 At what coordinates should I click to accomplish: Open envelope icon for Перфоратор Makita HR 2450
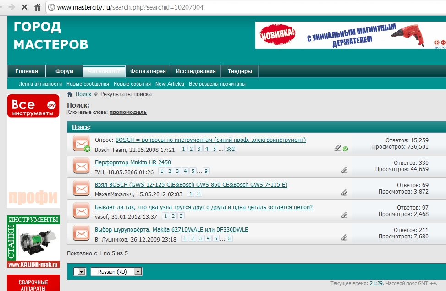coord(81,166)
